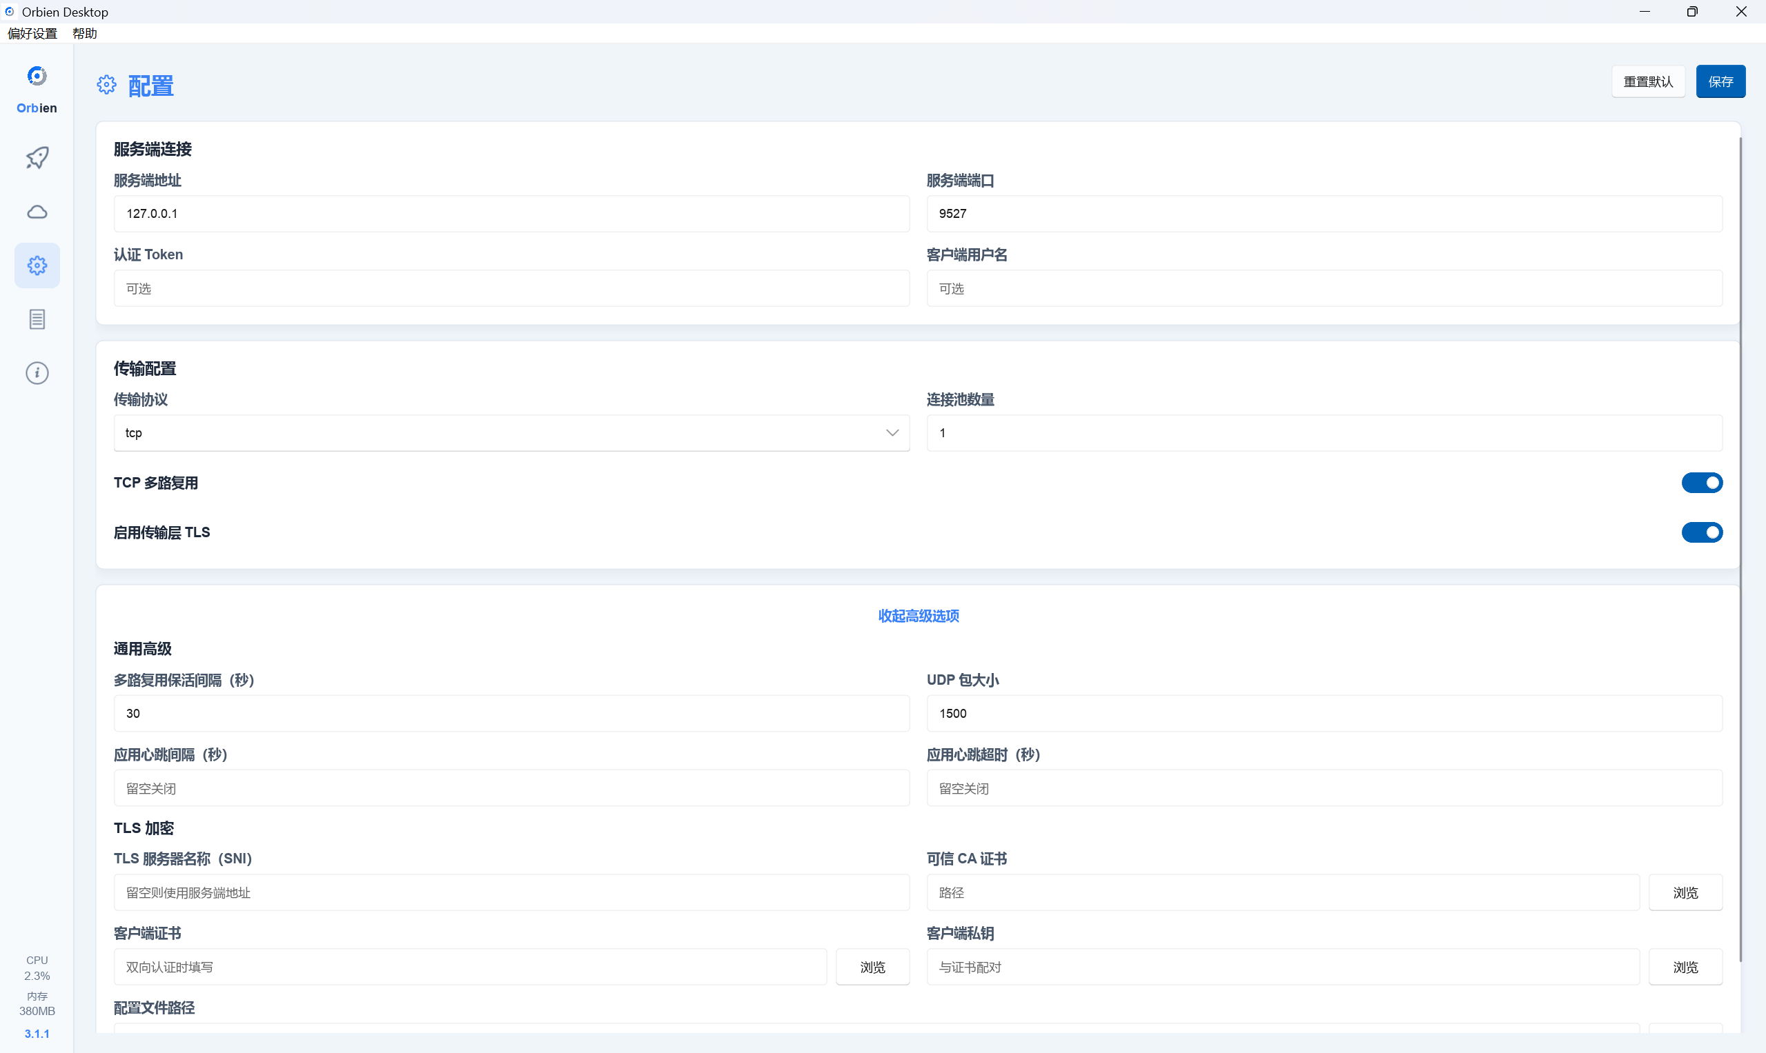Viewport: 1766px width, 1053px height.
Task: Click 浏览 next to 客户端私钥
Action: (1685, 967)
